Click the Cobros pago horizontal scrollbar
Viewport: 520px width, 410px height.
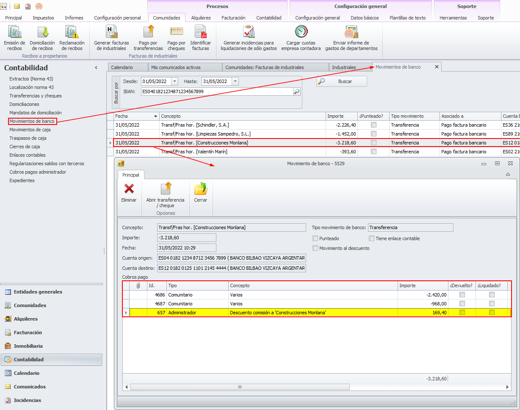(x=240, y=387)
